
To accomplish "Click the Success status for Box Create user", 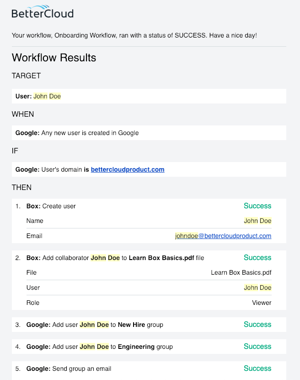I will coord(257,206).
